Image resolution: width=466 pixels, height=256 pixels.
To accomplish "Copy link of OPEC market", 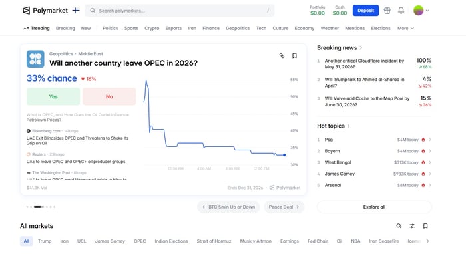I will pyautogui.click(x=282, y=56).
